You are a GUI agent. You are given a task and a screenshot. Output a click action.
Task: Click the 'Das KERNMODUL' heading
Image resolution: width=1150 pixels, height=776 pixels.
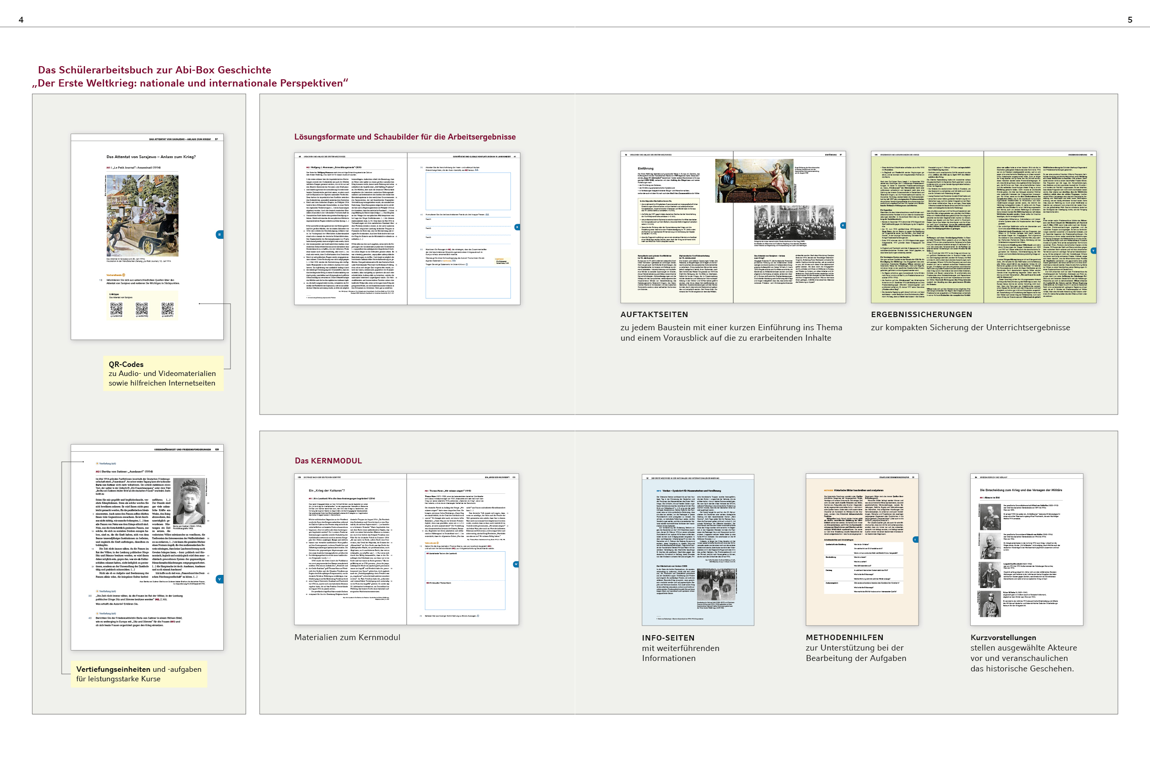[x=328, y=461]
